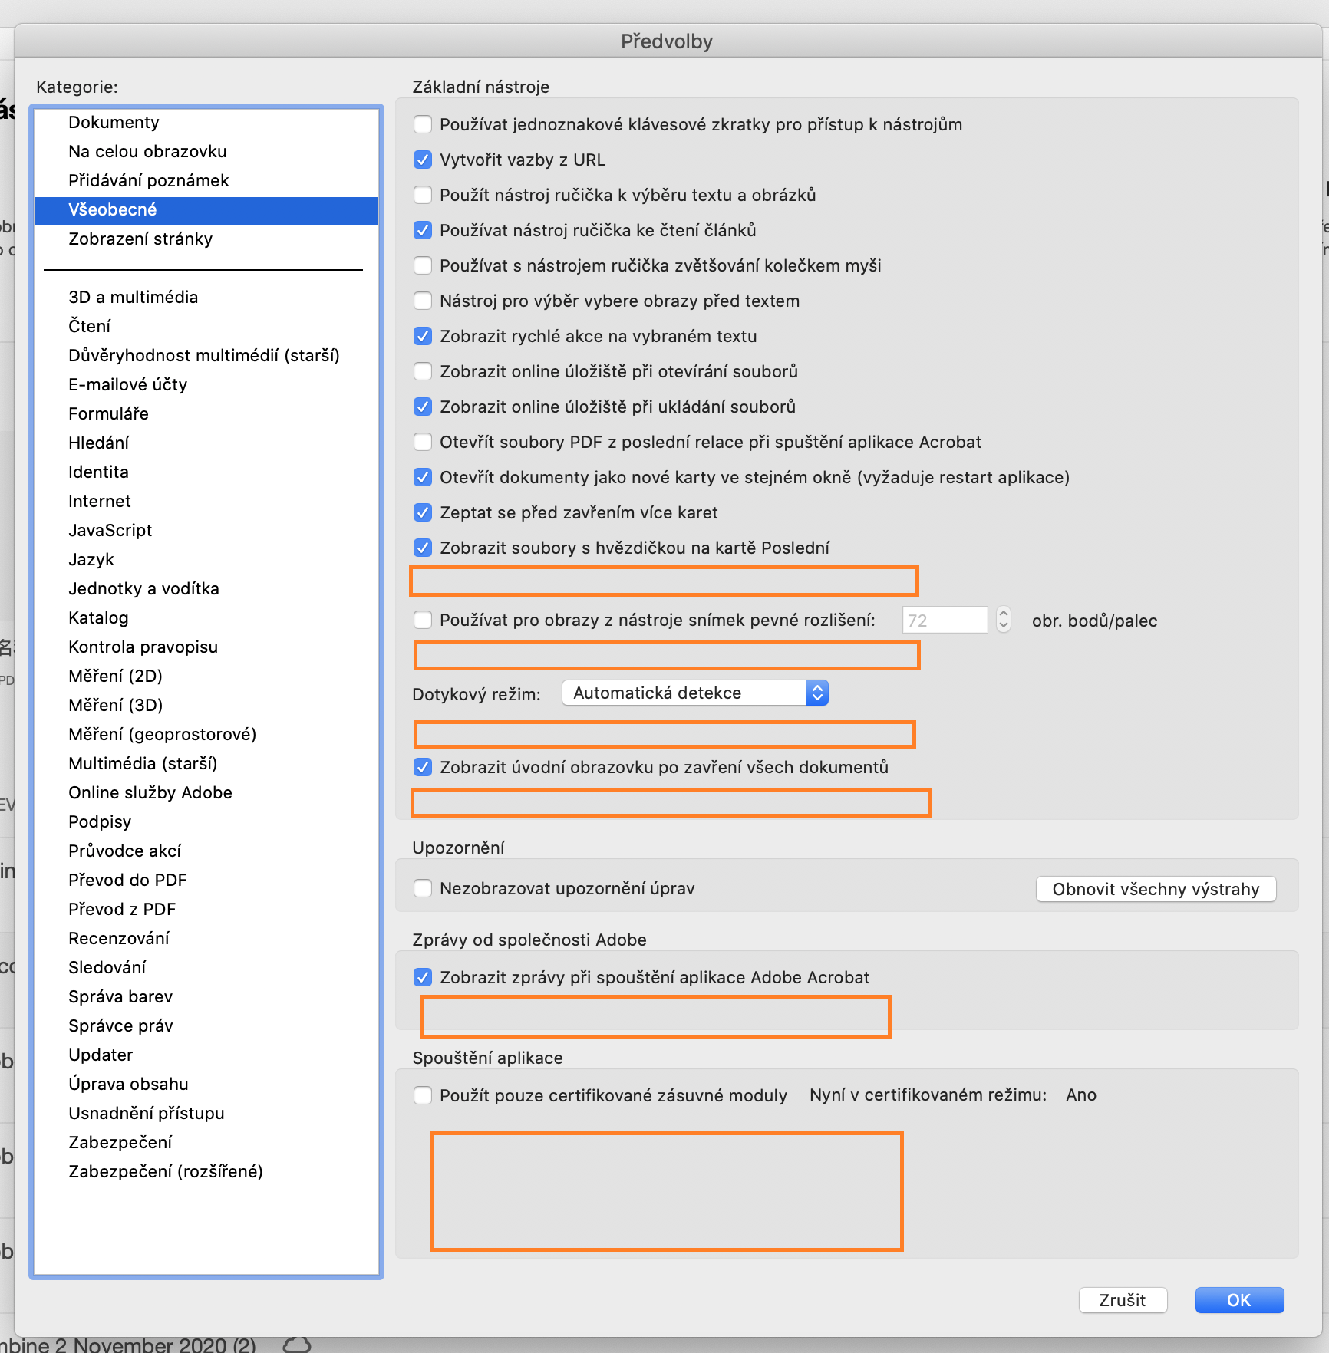The height and width of the screenshot is (1353, 1329).
Task: Open the "Zabezpečení" preferences section
Action: (120, 1142)
